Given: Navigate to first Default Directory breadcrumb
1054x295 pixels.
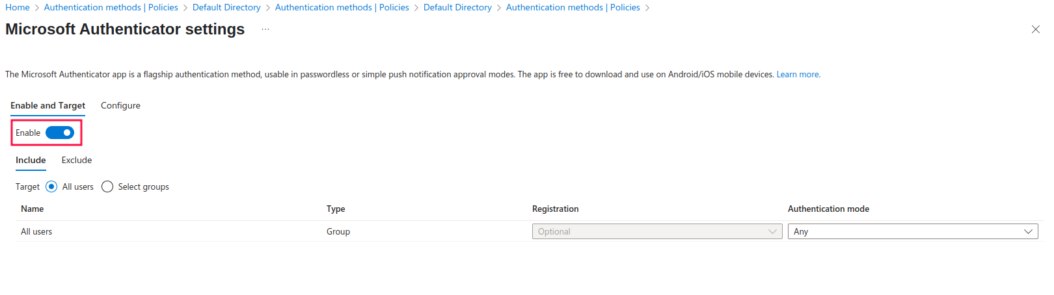Looking at the screenshot, I should pyautogui.click(x=226, y=7).
